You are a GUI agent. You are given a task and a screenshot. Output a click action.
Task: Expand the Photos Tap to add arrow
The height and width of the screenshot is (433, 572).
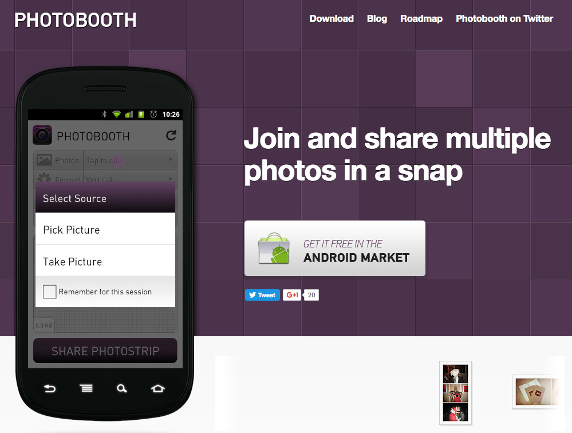point(171,160)
